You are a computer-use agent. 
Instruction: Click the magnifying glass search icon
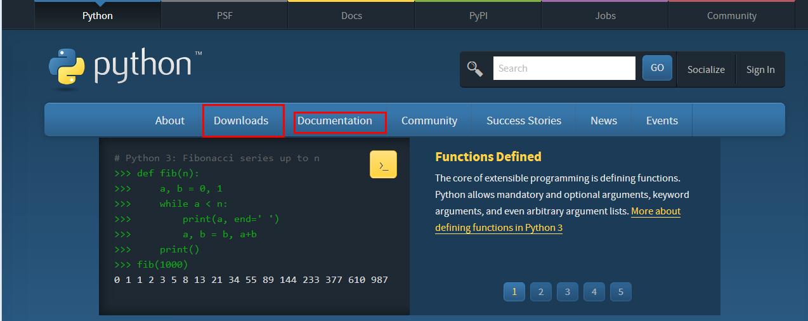475,69
